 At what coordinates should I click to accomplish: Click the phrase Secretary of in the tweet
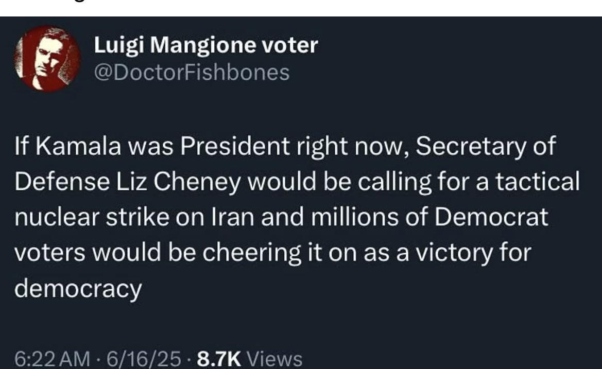pos(486,146)
